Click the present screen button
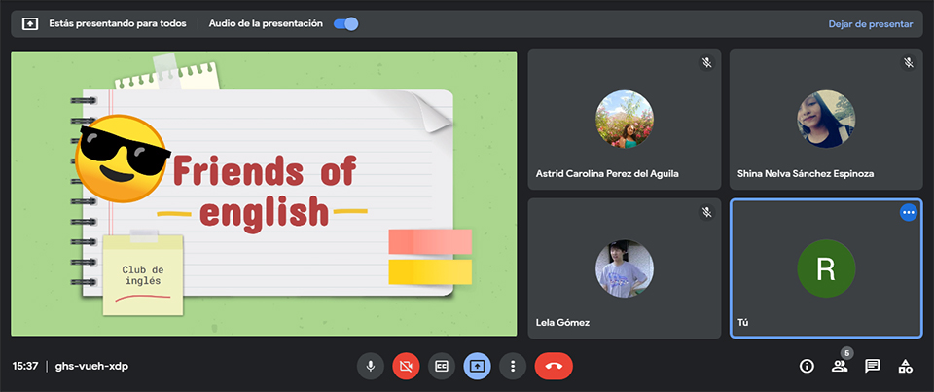Viewport: 934px width, 392px height. point(477,366)
